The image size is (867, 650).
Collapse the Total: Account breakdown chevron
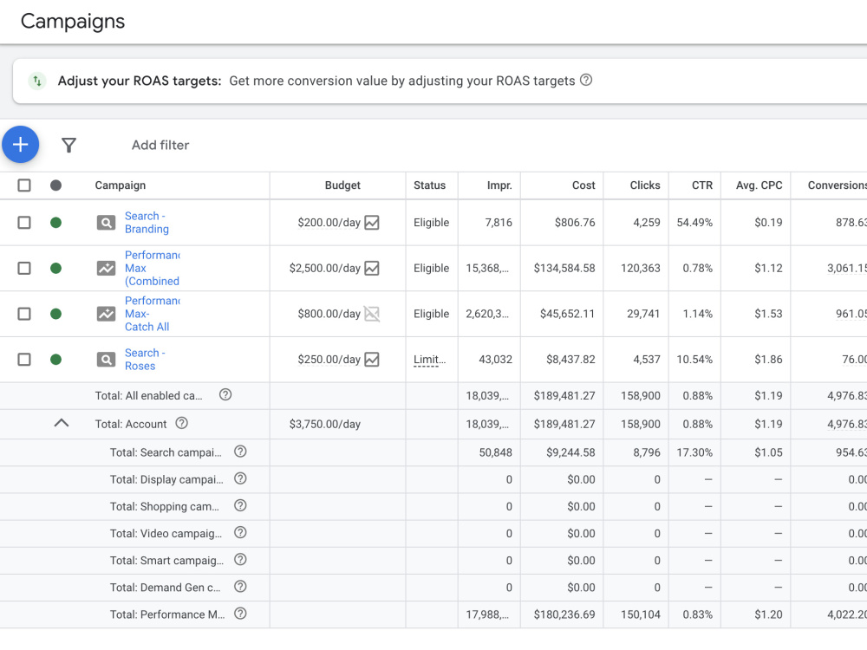click(x=62, y=424)
